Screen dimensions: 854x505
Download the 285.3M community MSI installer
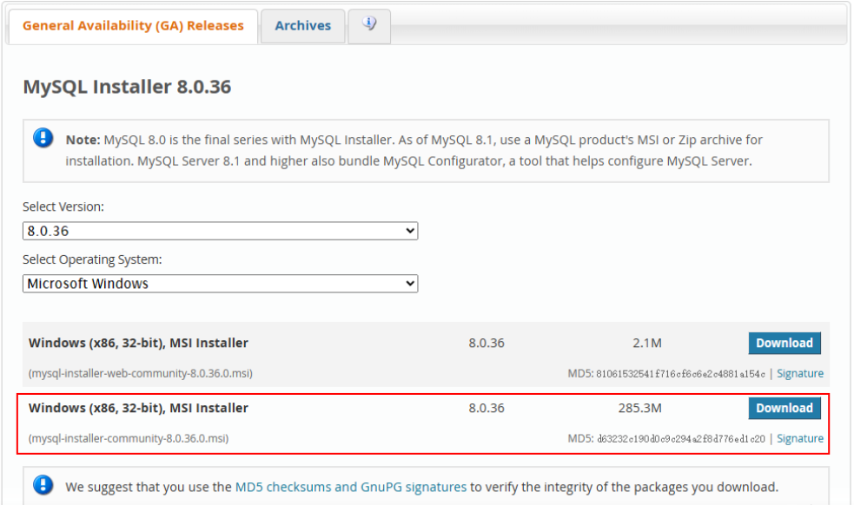click(784, 408)
